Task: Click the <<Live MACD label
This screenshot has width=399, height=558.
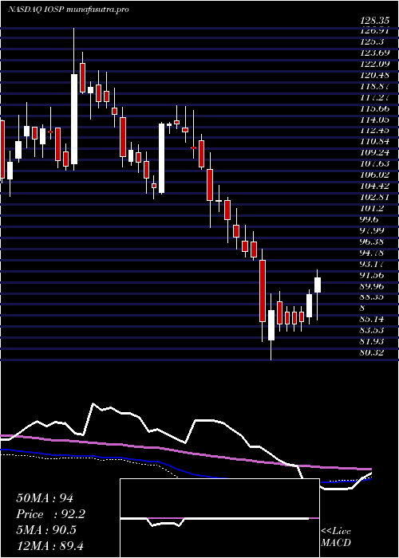Action: click(336, 537)
